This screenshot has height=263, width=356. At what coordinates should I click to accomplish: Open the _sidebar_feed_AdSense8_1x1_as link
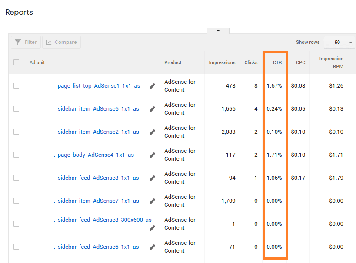(x=97, y=178)
